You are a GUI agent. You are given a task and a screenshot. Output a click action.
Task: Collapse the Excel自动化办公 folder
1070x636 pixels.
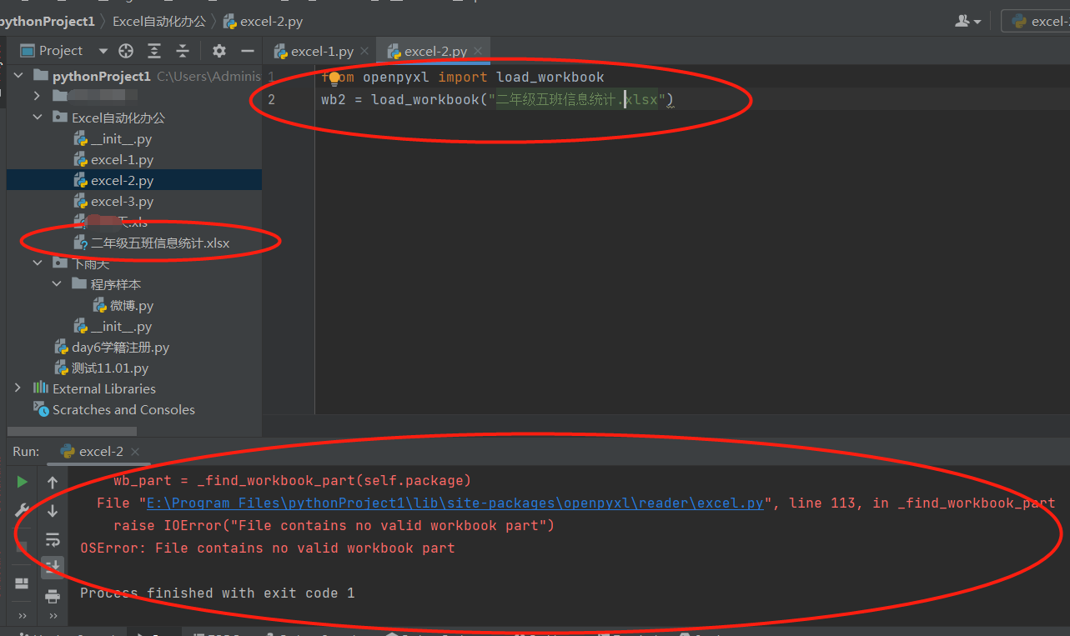click(38, 118)
